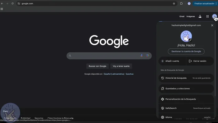Image resolution: width=218 pixels, height=123 pixels.
Task: Open the Imágenes link
Action: (x=191, y=17)
